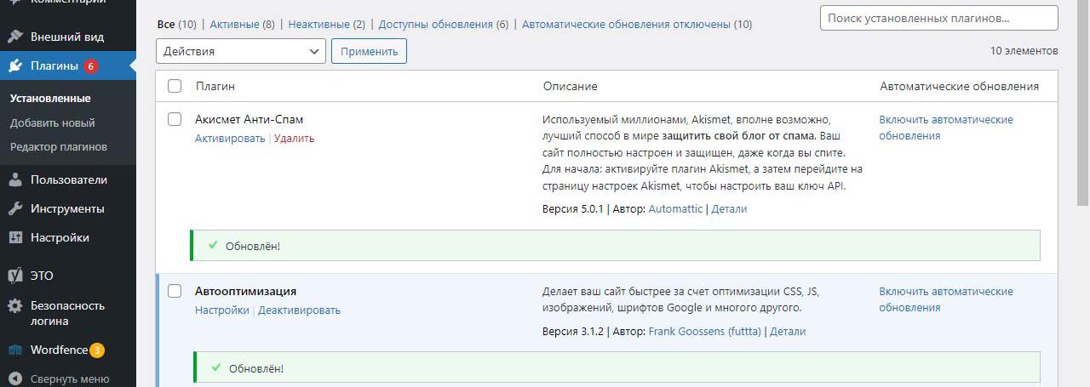Viewport: 1090px width, 387px height.
Task: Click the Пользователи person icon
Action: coord(15,180)
